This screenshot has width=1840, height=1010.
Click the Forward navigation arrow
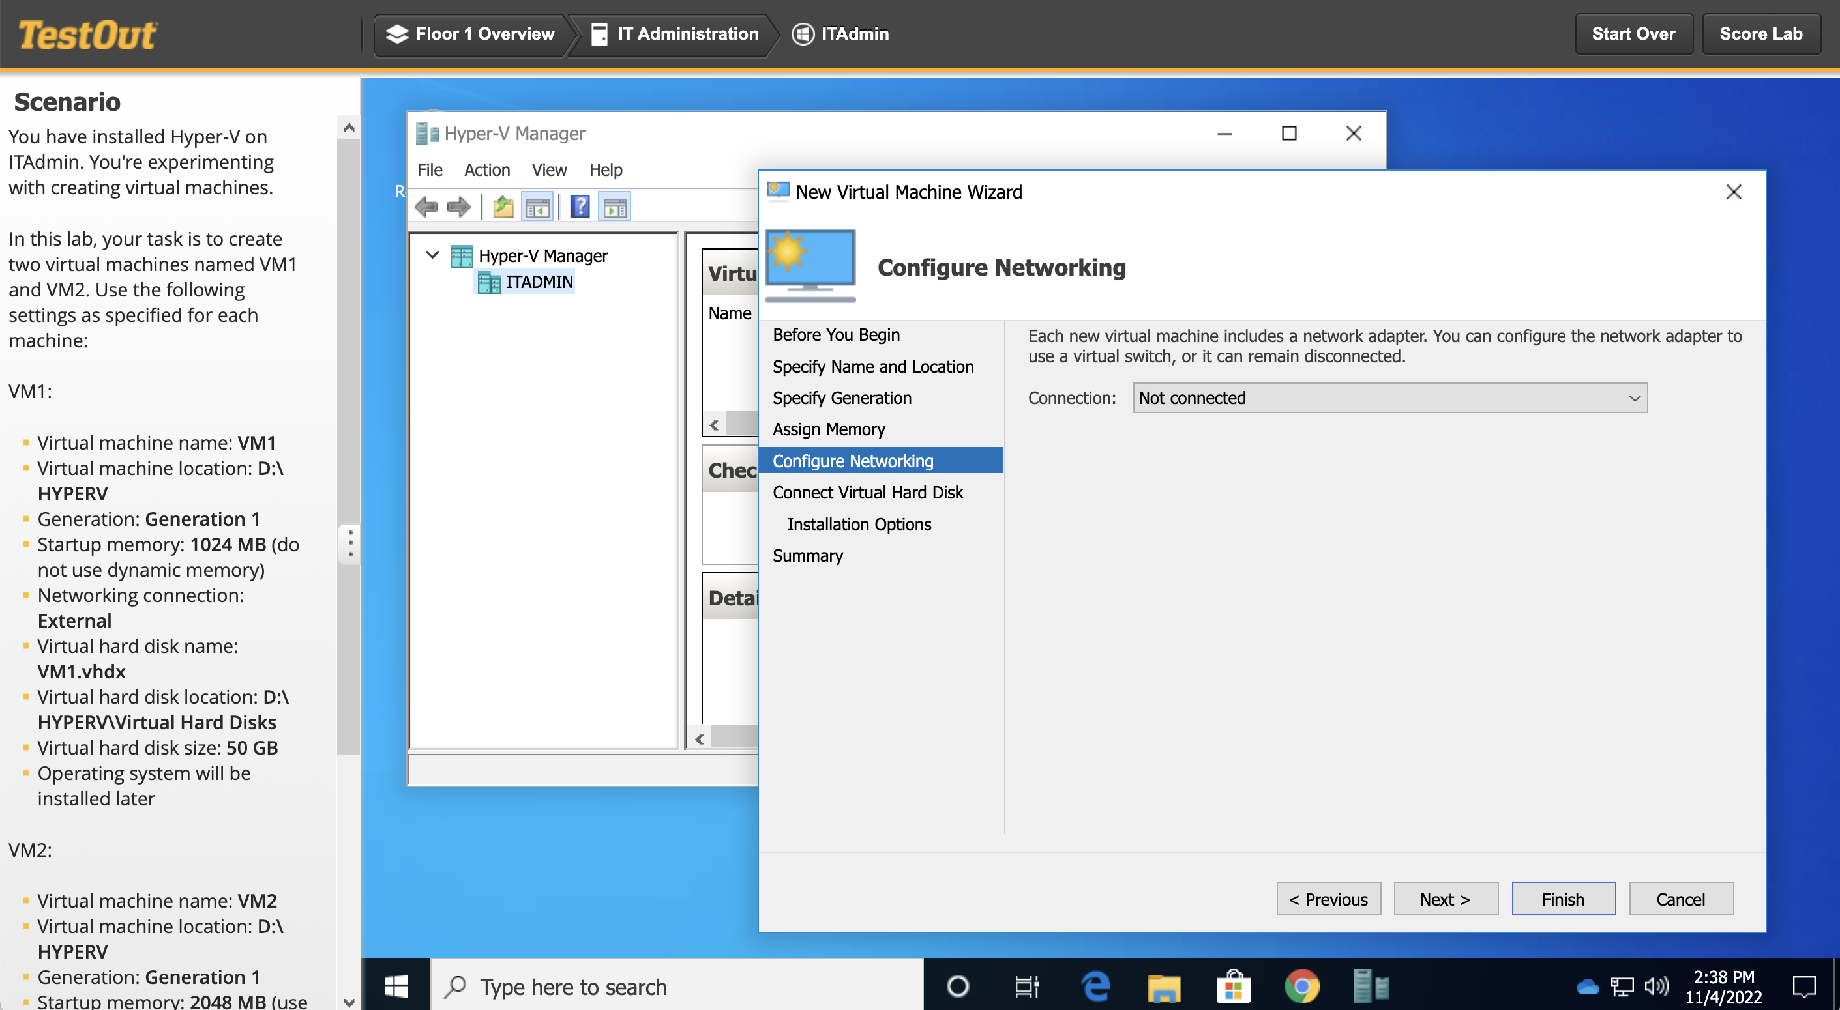(459, 207)
